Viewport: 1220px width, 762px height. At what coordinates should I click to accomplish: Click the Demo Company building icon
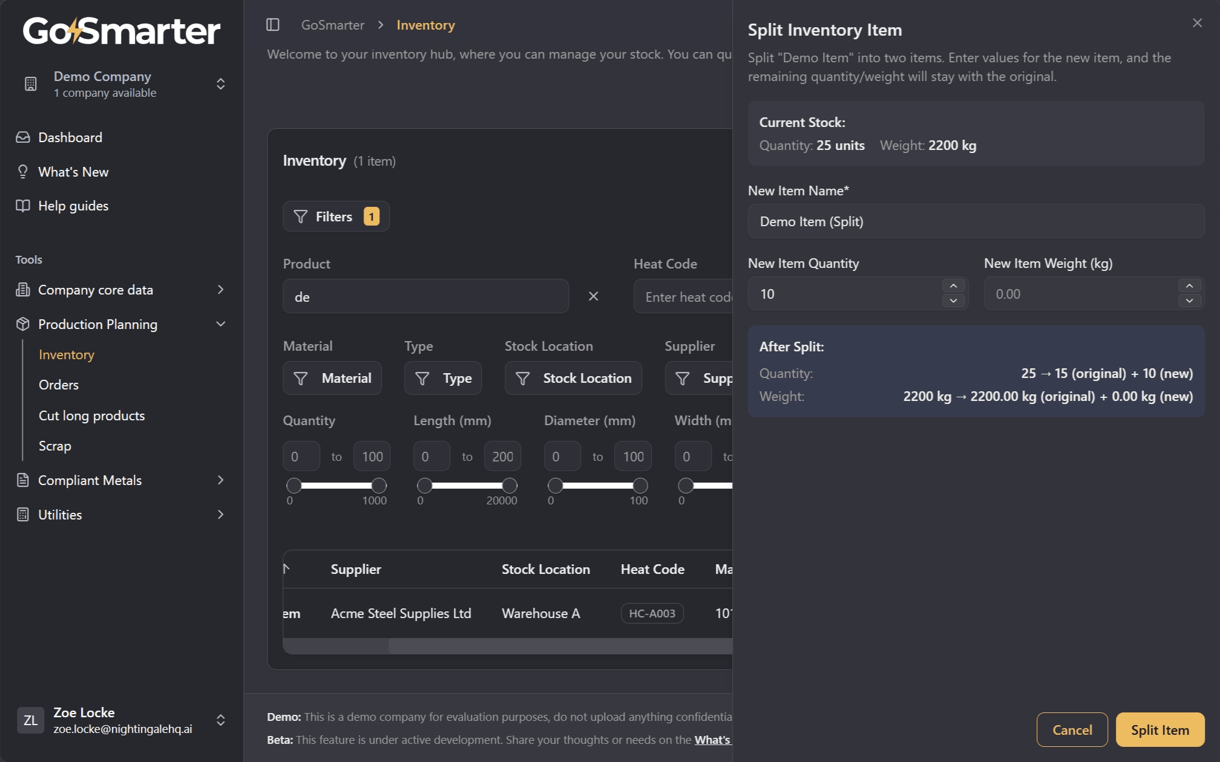[x=31, y=84]
